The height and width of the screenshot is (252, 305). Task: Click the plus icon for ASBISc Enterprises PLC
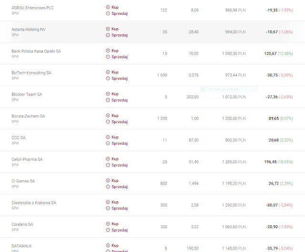coord(108,8)
